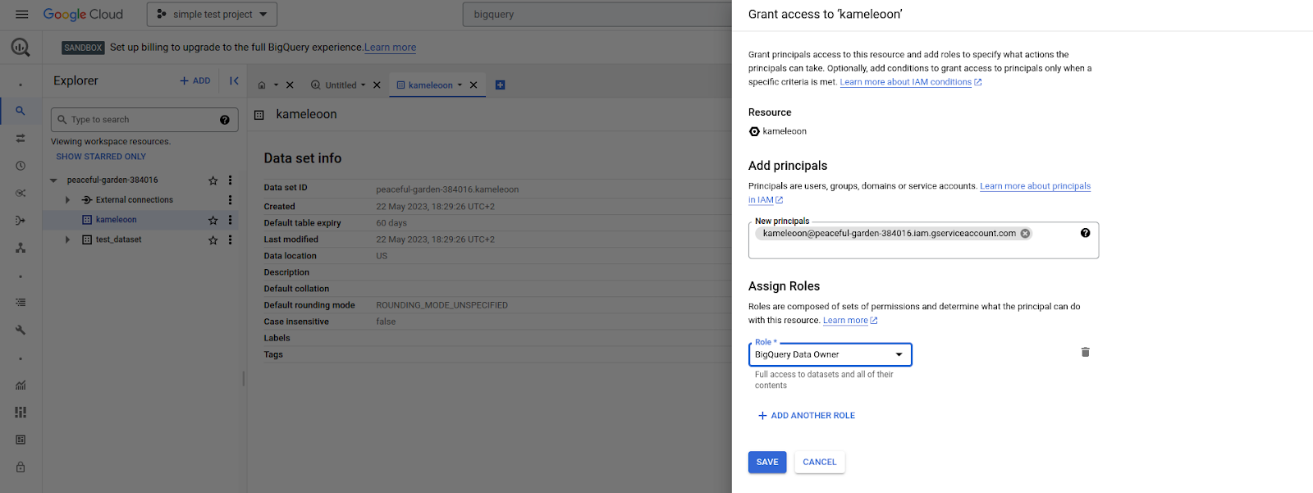Collapse the peaceful-garden-384016 project tree
The height and width of the screenshot is (493, 1313).
(x=53, y=180)
